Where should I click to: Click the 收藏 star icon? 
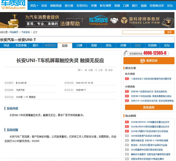86,70
